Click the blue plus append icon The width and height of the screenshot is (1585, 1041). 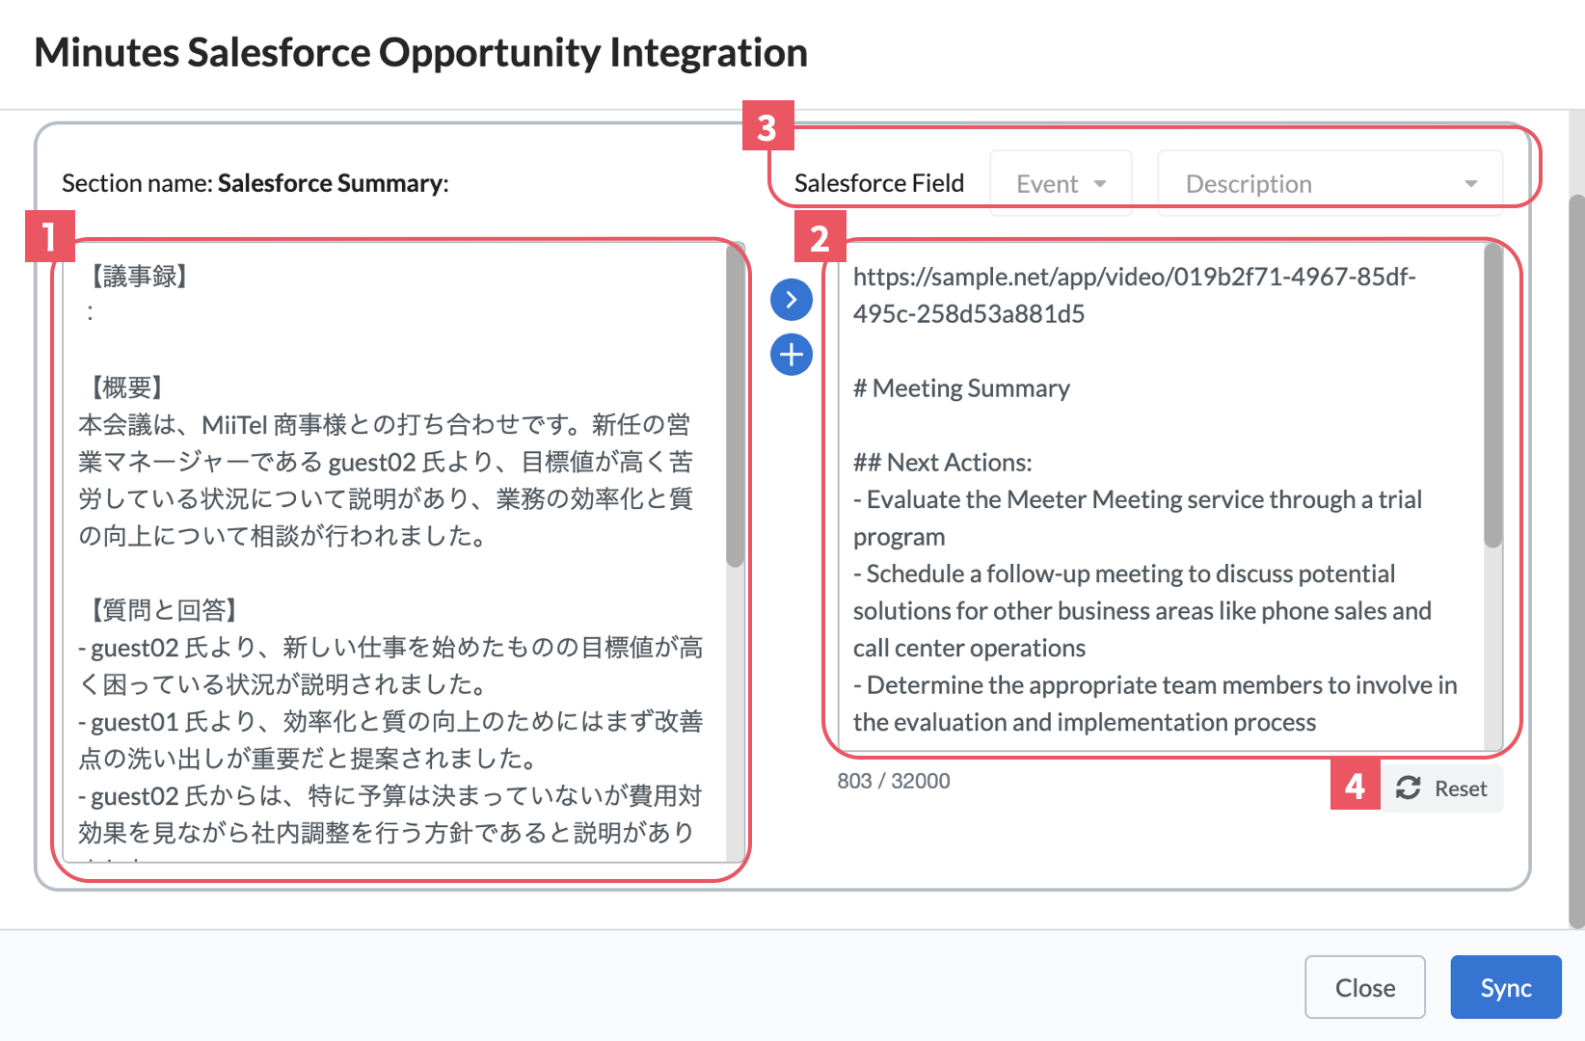pos(792,355)
